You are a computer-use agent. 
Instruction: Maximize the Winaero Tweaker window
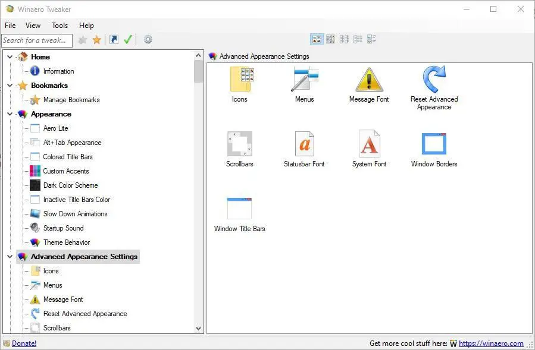click(493, 9)
